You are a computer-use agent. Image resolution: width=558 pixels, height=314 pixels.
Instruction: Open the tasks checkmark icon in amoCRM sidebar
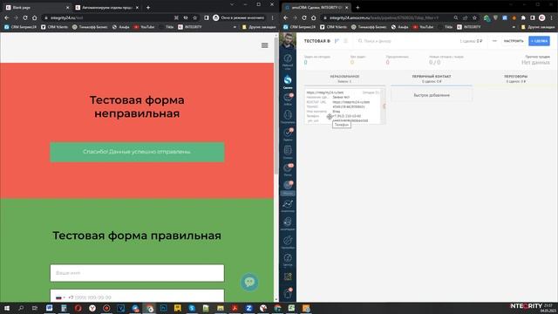(x=288, y=134)
